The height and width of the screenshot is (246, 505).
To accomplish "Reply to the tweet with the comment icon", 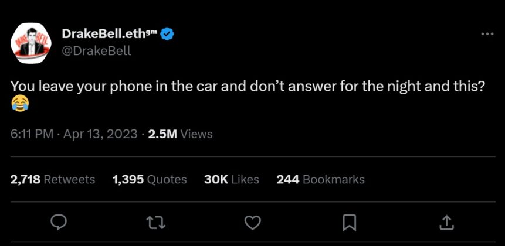I will (59, 221).
